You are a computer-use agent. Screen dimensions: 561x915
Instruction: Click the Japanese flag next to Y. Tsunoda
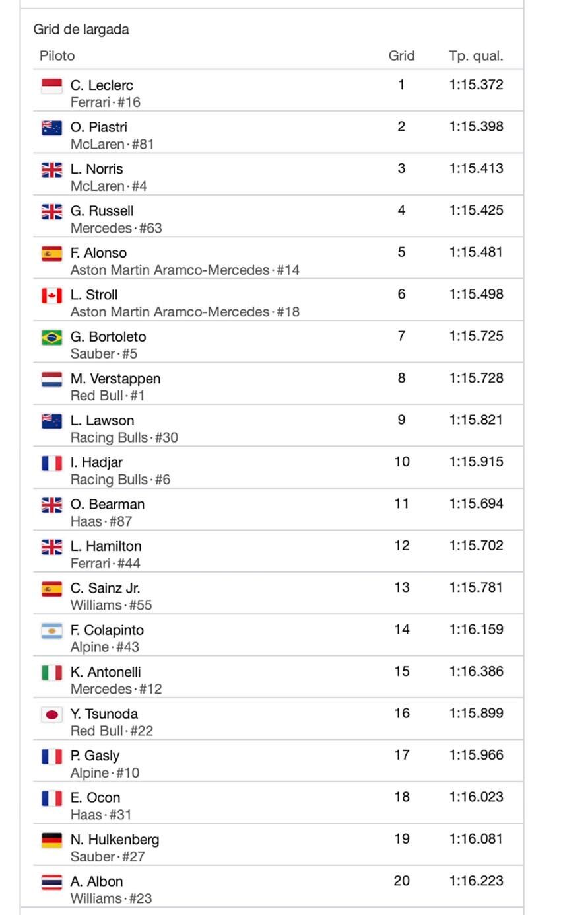[51, 715]
